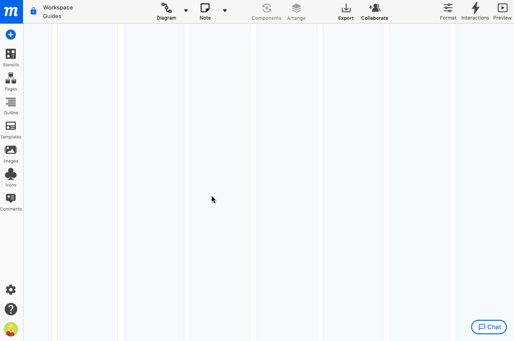Open the Comments panel
514x341 pixels.
pyautogui.click(x=11, y=201)
